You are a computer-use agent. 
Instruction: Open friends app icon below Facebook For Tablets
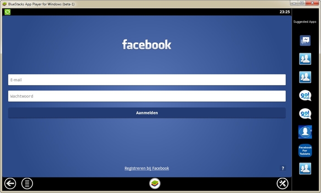tap(305, 168)
